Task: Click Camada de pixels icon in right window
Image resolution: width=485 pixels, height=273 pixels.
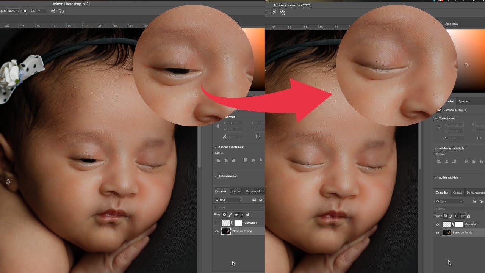Action: [x=439, y=110]
